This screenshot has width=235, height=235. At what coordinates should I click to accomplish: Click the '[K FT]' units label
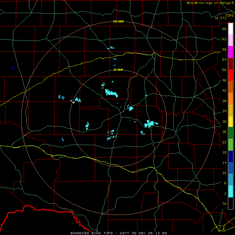[x=221, y=18]
